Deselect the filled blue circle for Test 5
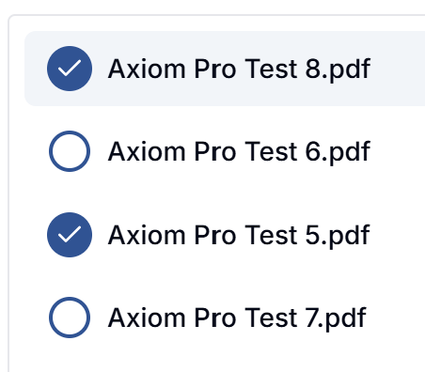Screen dimensions: 425x372 point(70,235)
